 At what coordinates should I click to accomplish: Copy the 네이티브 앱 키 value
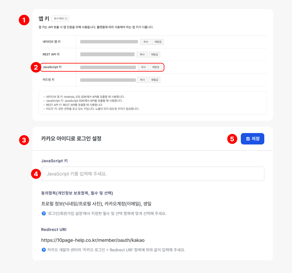point(146,42)
